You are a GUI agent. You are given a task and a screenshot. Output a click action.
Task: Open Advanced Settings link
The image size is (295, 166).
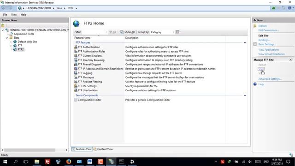pos(270,79)
